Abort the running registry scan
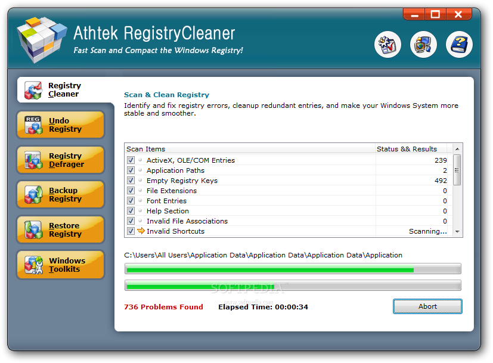The image size is (493, 363). pos(427,306)
